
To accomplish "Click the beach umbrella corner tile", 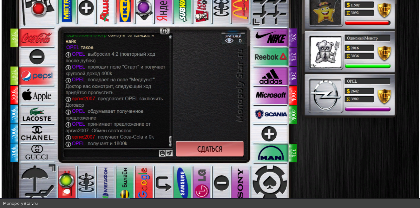I will [38, 181].
